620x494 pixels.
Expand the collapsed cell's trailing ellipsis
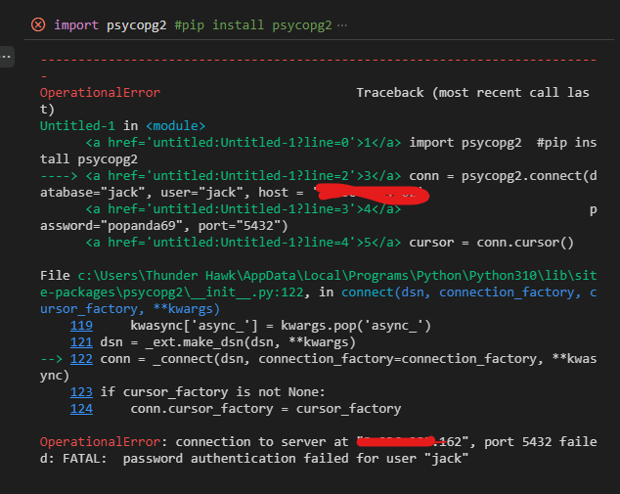[x=341, y=24]
